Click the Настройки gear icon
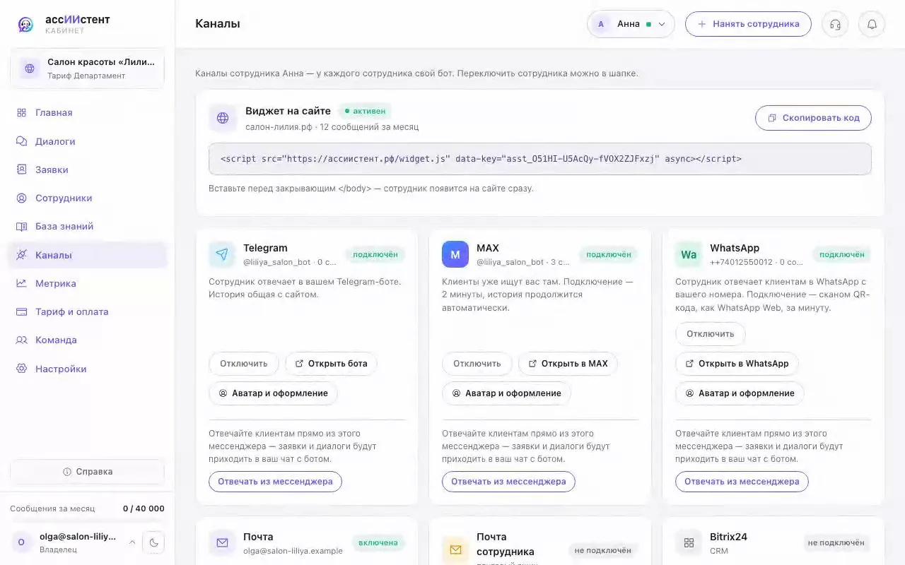905x565 pixels. pyautogui.click(x=21, y=369)
